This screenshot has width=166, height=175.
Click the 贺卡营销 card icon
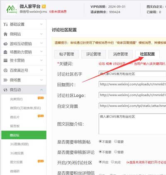5,60
